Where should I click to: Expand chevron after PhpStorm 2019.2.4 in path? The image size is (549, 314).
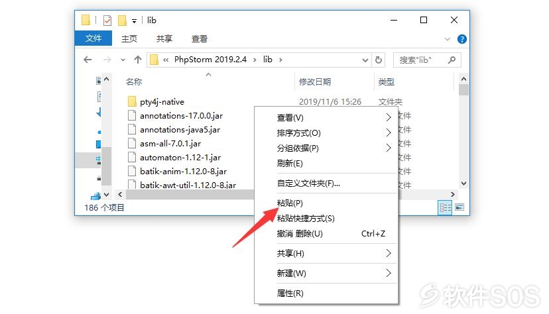tap(255, 60)
